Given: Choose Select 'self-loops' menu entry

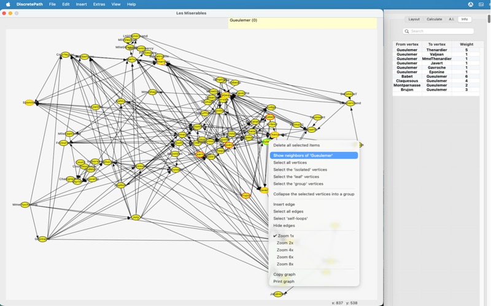Looking at the screenshot, I should tap(290, 218).
